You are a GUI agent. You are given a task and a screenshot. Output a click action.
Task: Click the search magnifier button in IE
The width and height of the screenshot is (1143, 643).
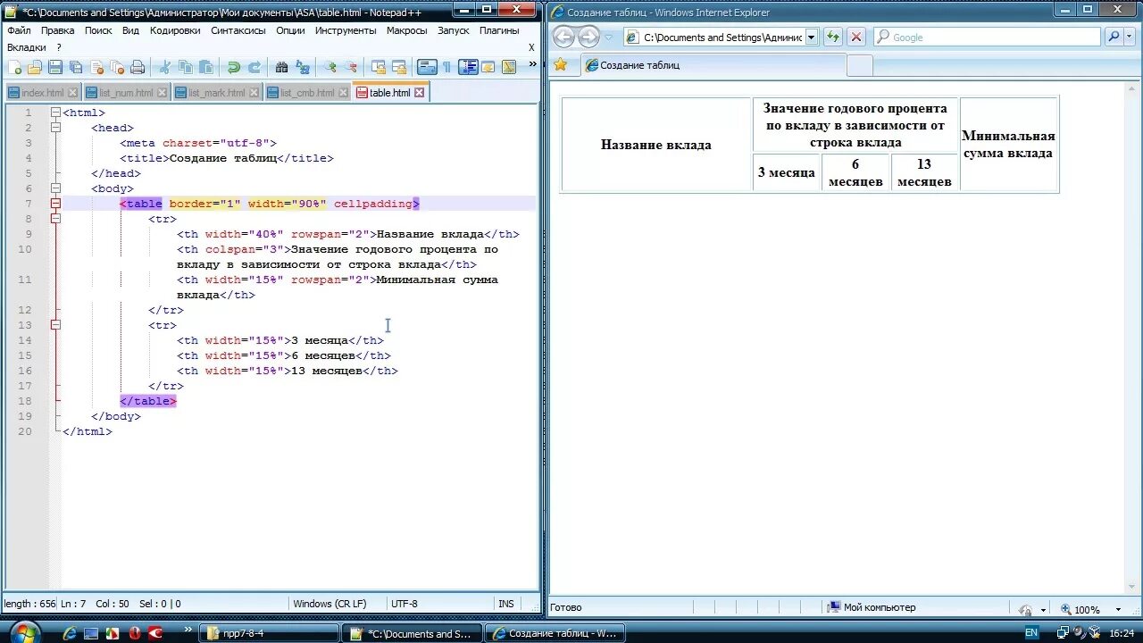click(x=1114, y=37)
